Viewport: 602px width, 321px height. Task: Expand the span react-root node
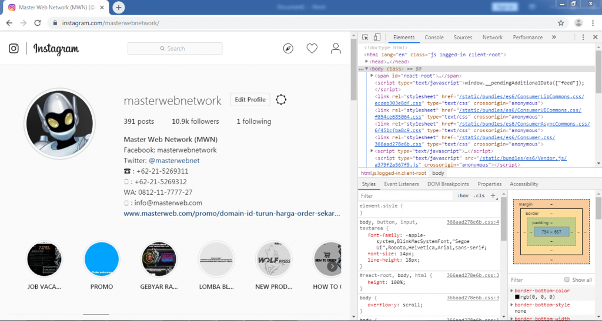[x=372, y=76]
